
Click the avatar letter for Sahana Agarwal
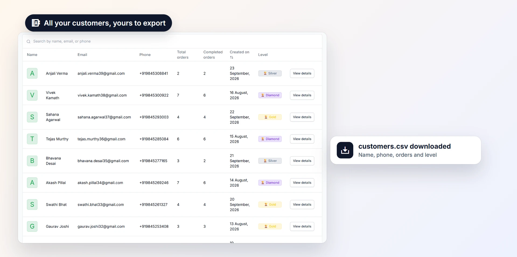32,117
